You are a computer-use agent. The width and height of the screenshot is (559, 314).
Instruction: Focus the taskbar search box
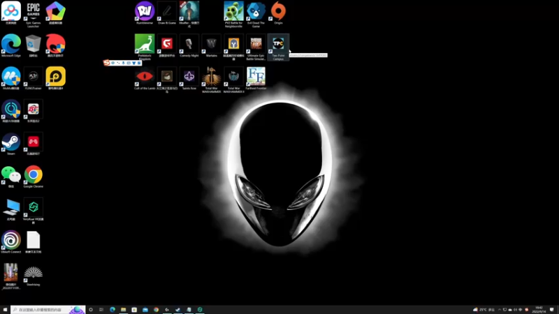pyautogui.click(x=48, y=310)
